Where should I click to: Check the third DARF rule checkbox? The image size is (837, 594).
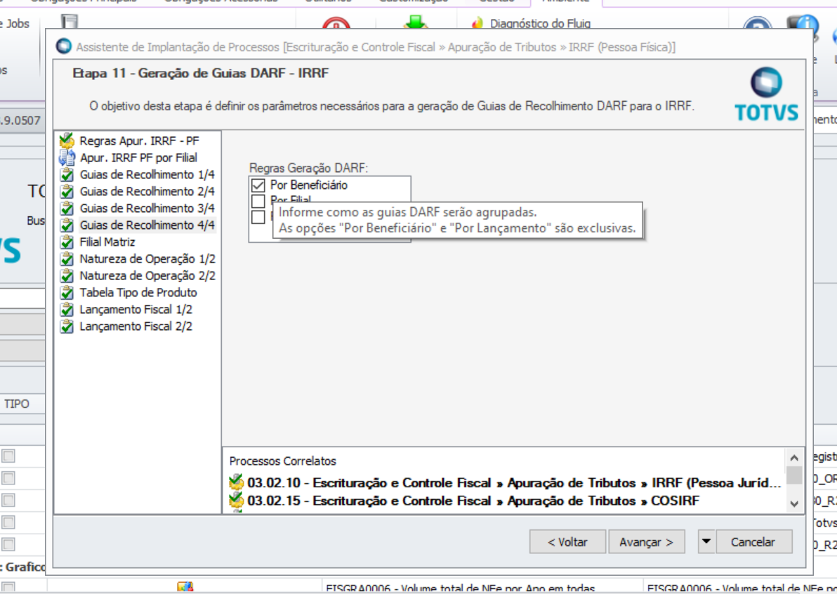pyautogui.click(x=258, y=217)
